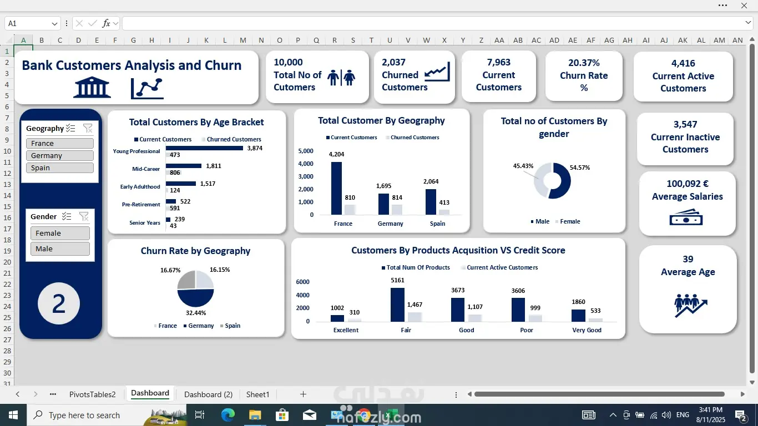The image size is (758, 426).
Task: Switch to the PivotsTables2 sheet tab
Action: click(92, 394)
